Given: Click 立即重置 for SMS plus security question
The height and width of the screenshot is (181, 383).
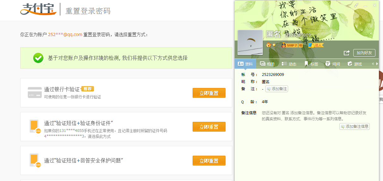Looking at the screenshot, I should [209, 161].
